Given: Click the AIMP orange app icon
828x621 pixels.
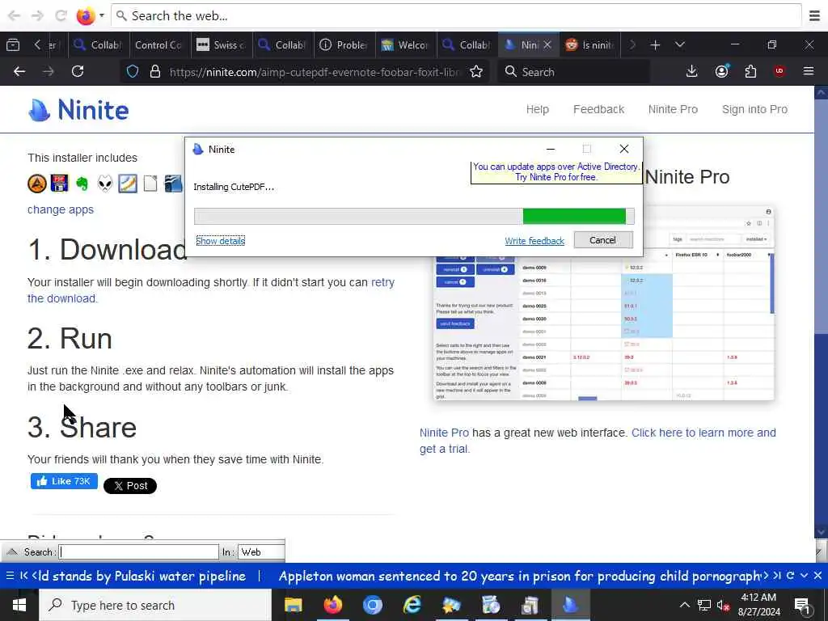Looking at the screenshot, I should tap(37, 184).
